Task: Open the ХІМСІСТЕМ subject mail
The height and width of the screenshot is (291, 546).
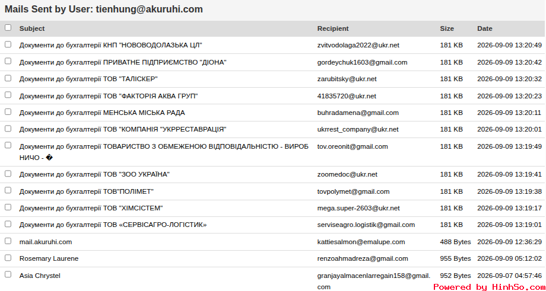Action: point(91,208)
